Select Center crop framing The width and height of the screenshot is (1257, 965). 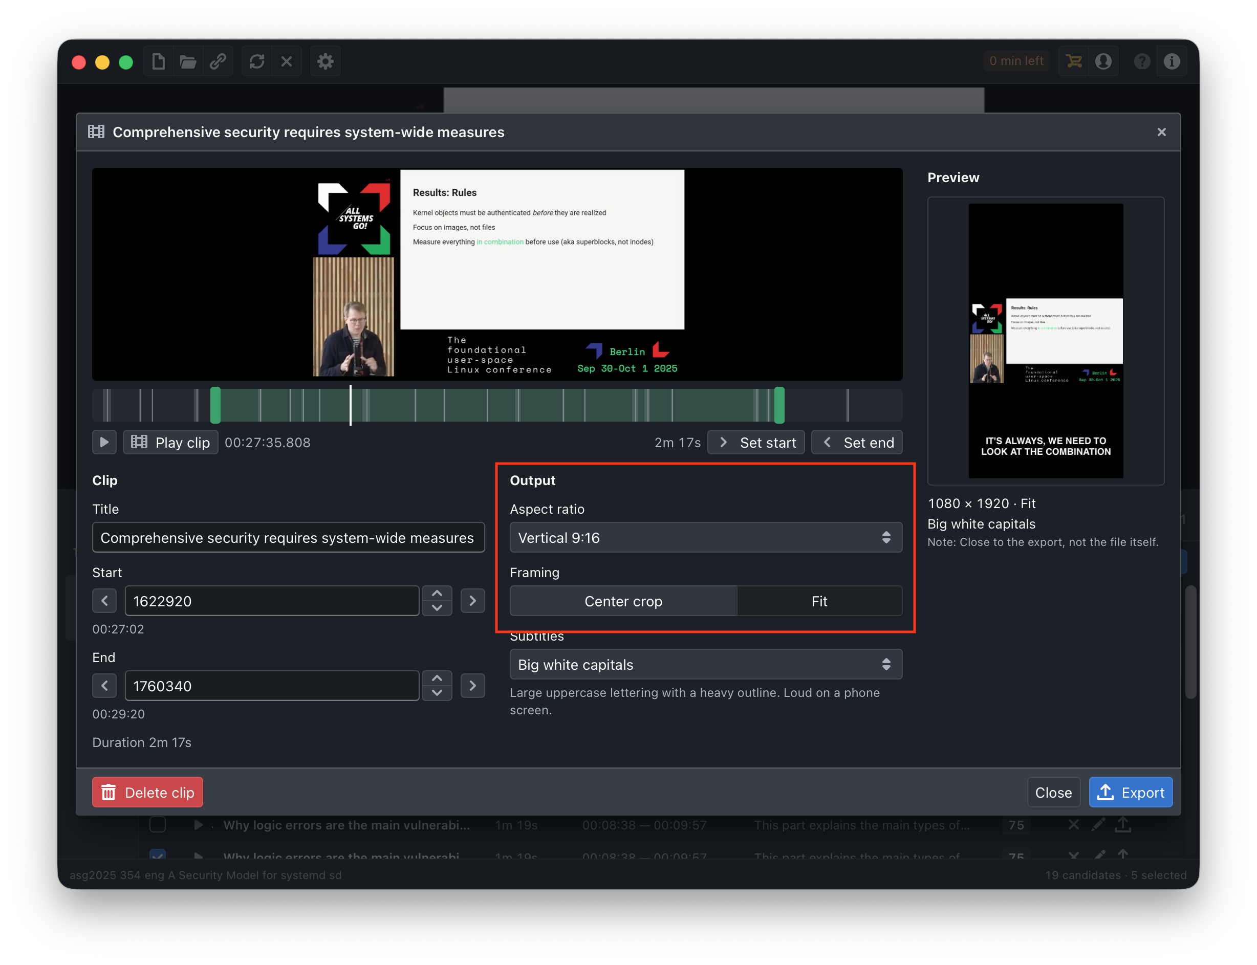click(623, 601)
